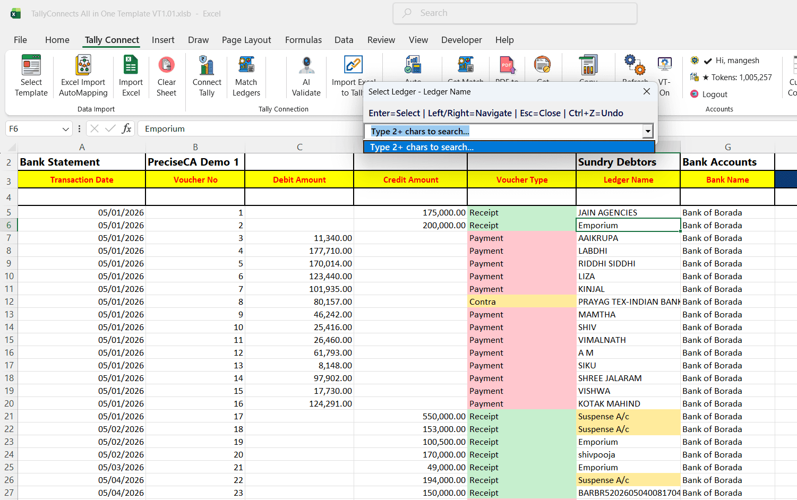The width and height of the screenshot is (797, 500).
Task: Click the Auto calculator-chart ribbon icon
Action: (413, 65)
